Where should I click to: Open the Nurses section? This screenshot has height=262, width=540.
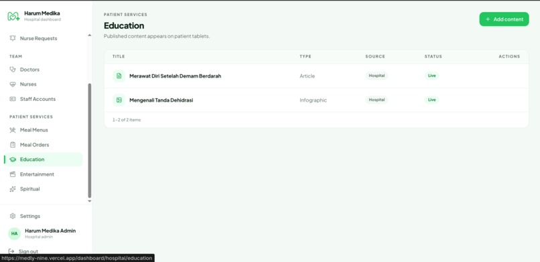[x=44, y=84]
